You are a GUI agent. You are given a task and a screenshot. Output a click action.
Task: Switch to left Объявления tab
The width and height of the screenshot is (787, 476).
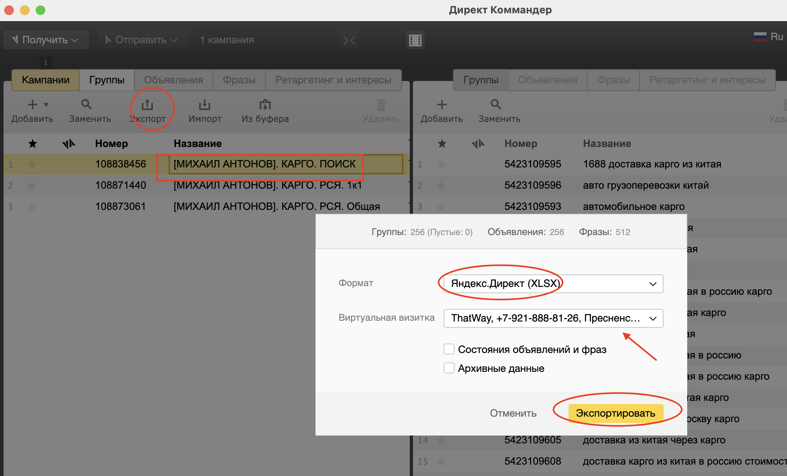pos(174,80)
